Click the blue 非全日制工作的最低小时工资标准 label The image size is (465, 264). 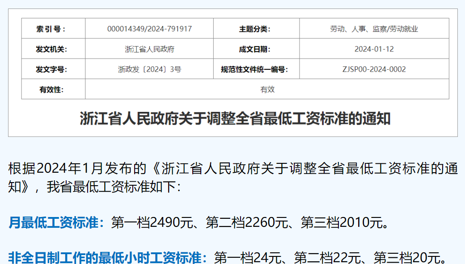(x=108, y=258)
